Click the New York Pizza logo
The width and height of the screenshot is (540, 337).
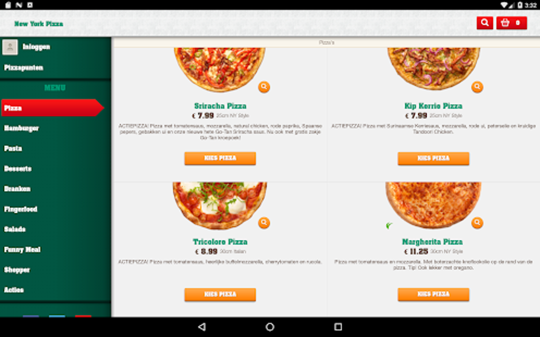[x=39, y=24]
